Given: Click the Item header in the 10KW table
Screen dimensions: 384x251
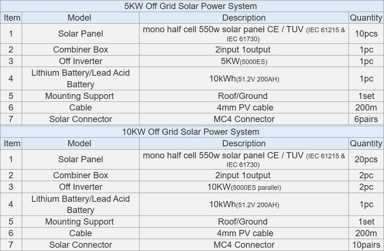Looking at the screenshot, I should [12, 143].
